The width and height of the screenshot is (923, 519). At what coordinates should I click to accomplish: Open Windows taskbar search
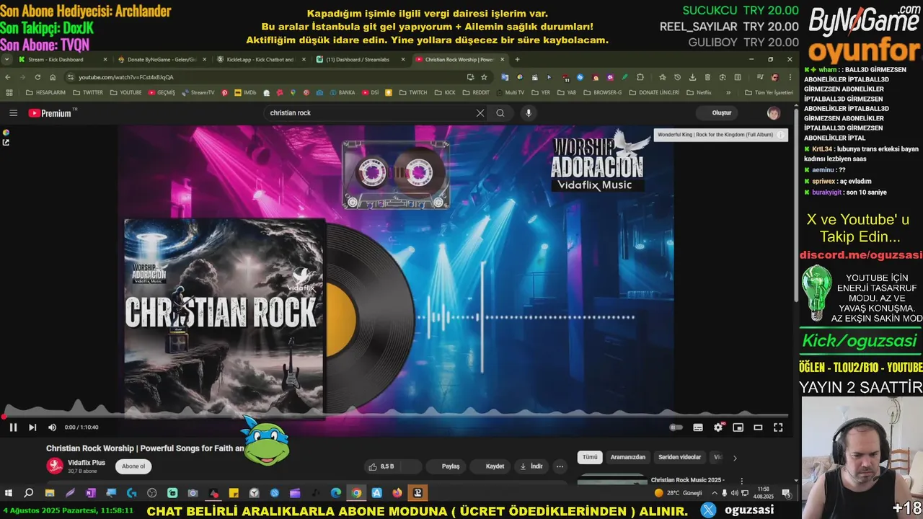29,493
